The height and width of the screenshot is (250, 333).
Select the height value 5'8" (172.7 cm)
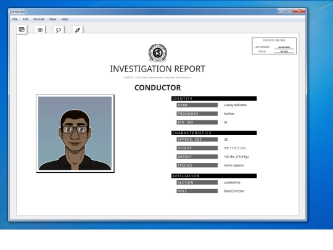tap(235, 148)
